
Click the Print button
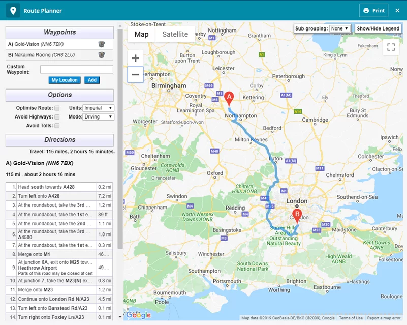[x=374, y=10]
